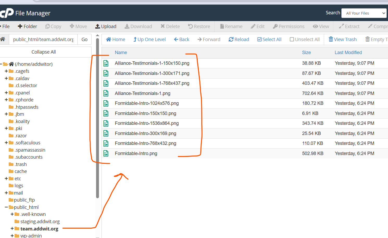Expand the team.addwit.org folder tree node
Image resolution: width=388 pixels, height=238 pixels.
(12, 228)
